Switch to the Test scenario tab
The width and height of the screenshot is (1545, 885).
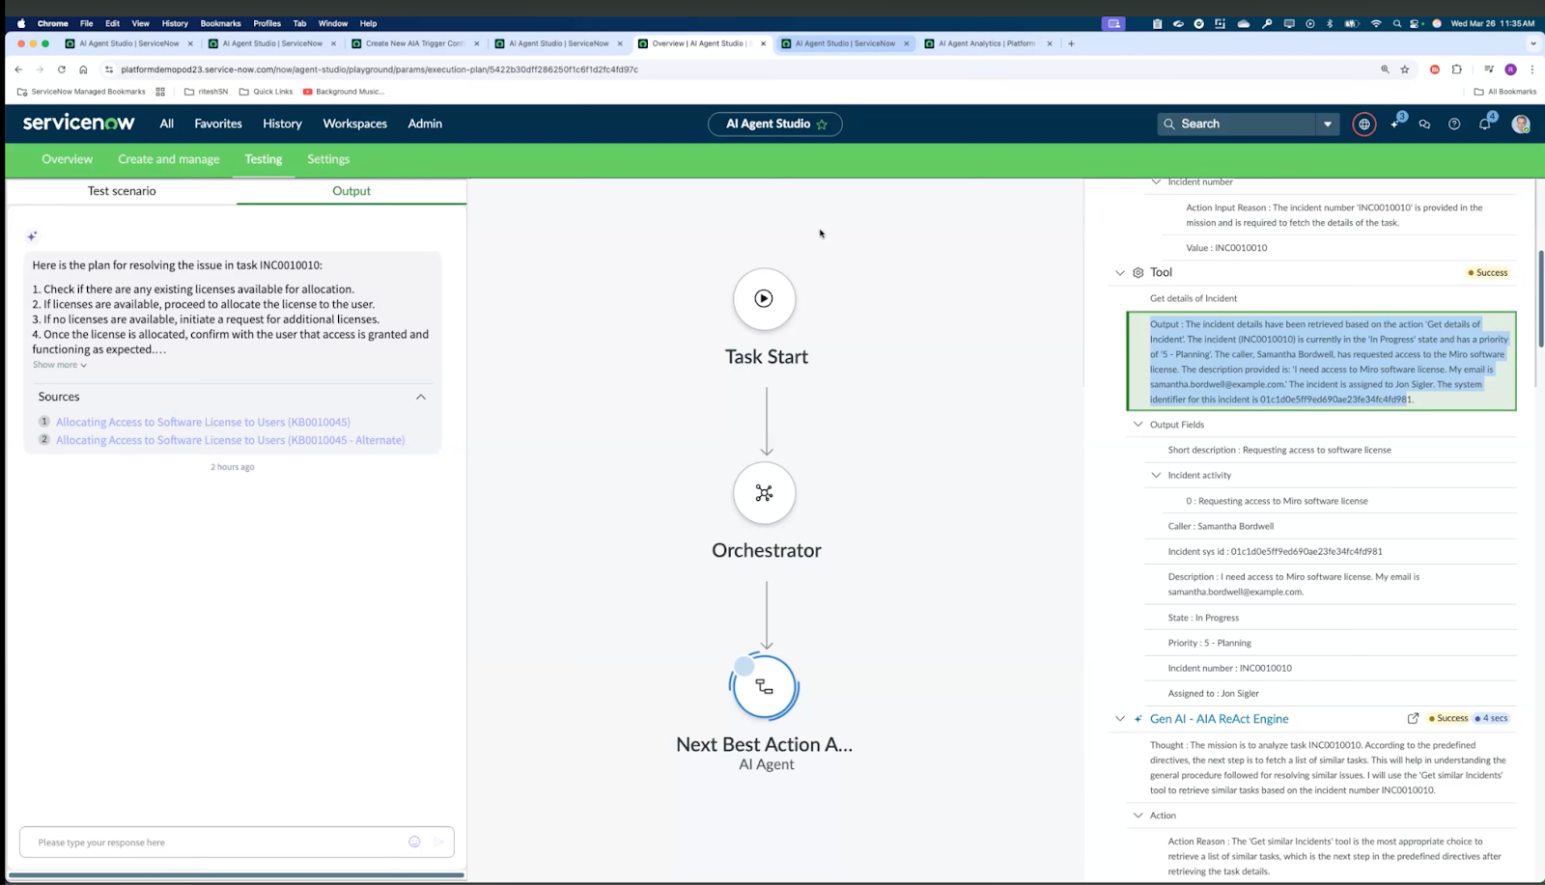[x=122, y=191]
